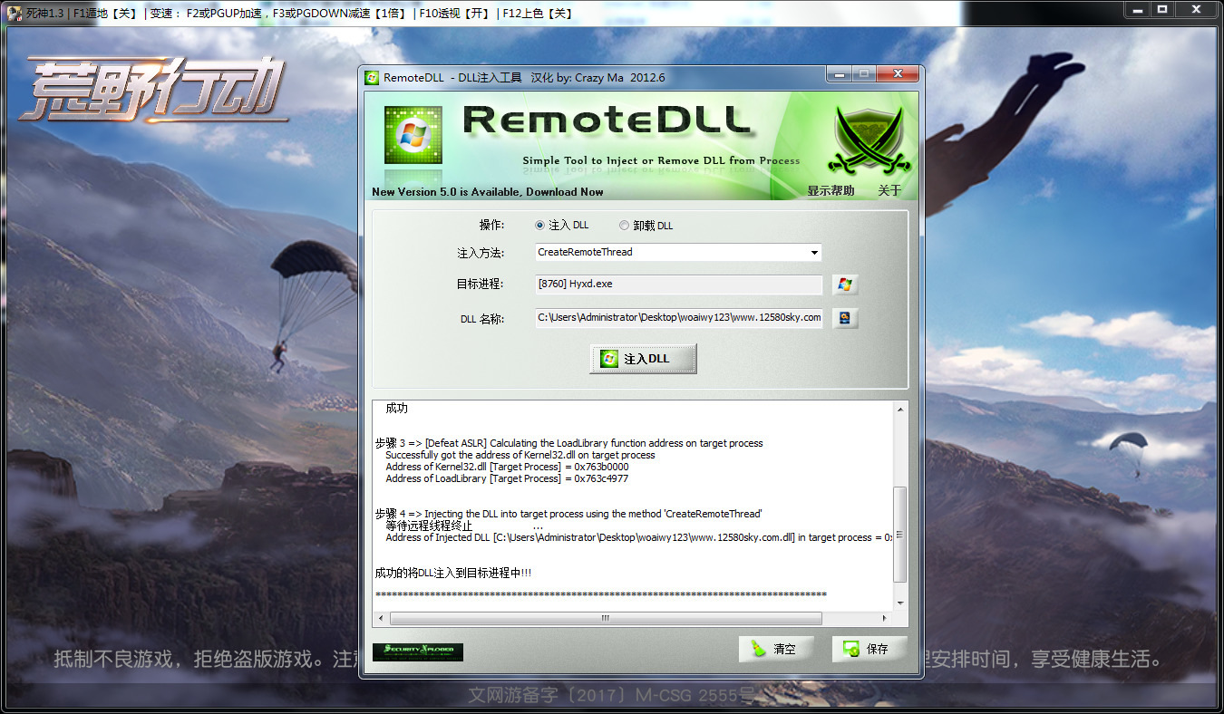Screen dimensions: 1224x714
Task: Click the 步骤 4 log line
Action: (568, 514)
